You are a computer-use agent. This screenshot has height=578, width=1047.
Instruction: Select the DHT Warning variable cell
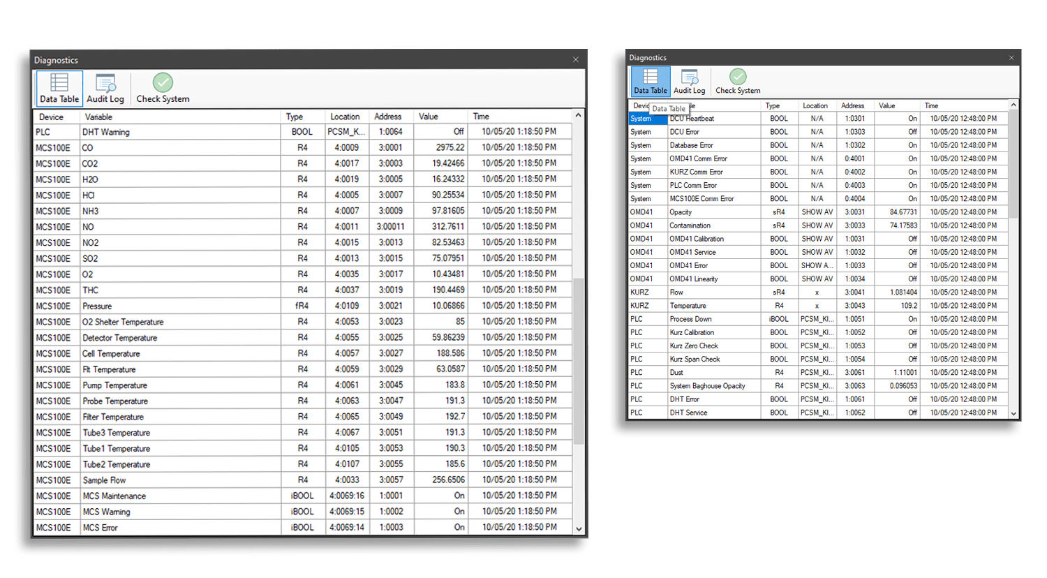(180, 132)
